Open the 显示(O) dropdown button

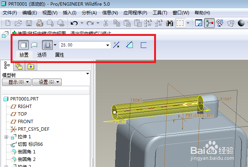(x=17, y=82)
